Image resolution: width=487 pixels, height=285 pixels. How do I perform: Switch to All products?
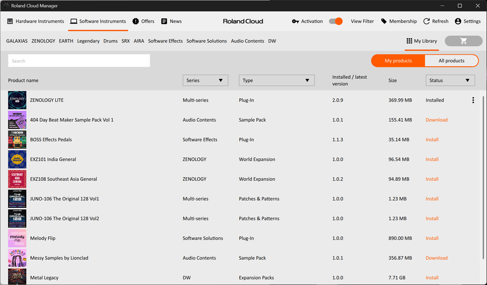pos(452,60)
